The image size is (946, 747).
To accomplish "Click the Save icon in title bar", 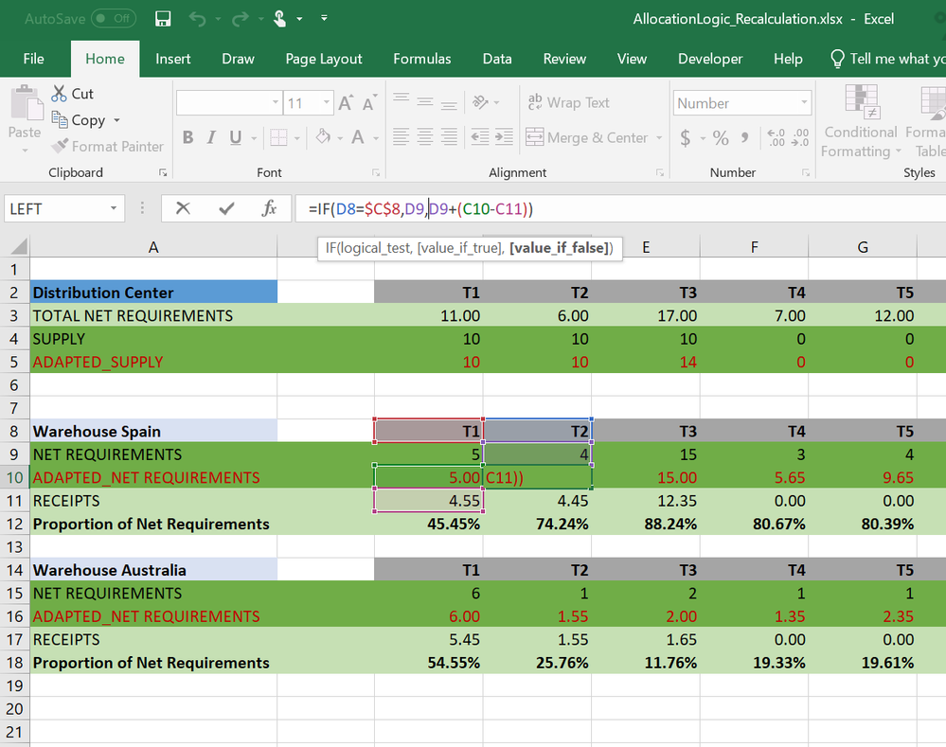I will [163, 19].
